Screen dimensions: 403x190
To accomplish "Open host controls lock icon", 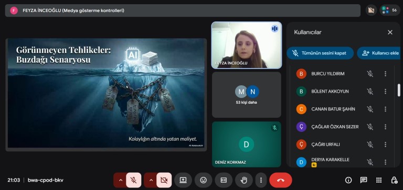I will coord(394,180).
